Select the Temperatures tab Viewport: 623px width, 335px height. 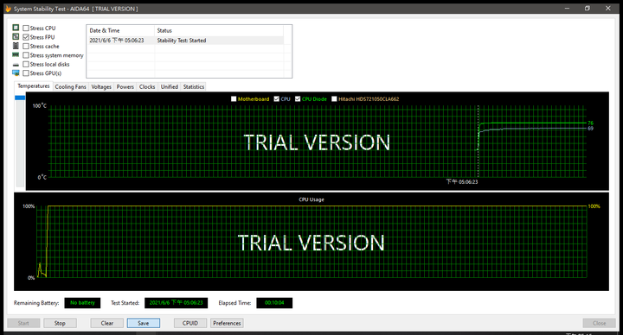coord(34,86)
